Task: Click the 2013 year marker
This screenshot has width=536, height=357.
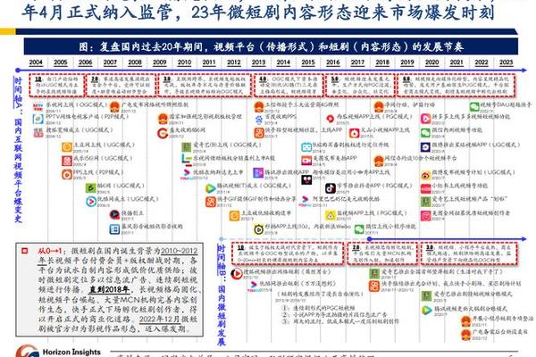Action: coord(258,62)
